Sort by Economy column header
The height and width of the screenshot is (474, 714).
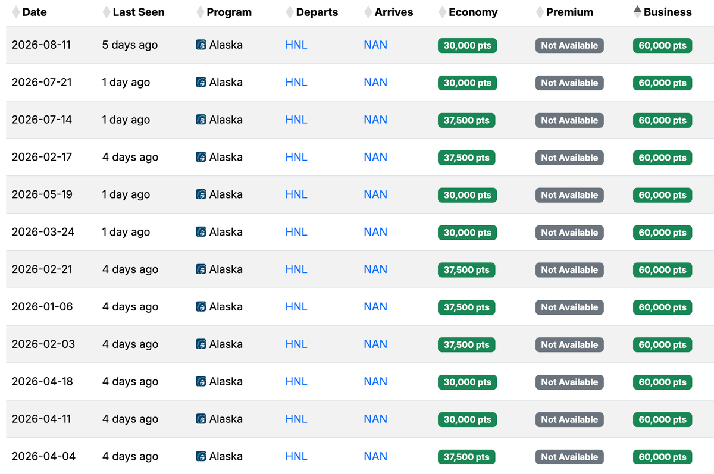(x=468, y=12)
